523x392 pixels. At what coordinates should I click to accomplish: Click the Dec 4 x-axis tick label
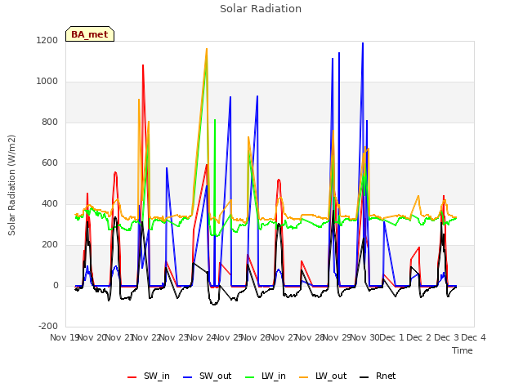[473, 337]
